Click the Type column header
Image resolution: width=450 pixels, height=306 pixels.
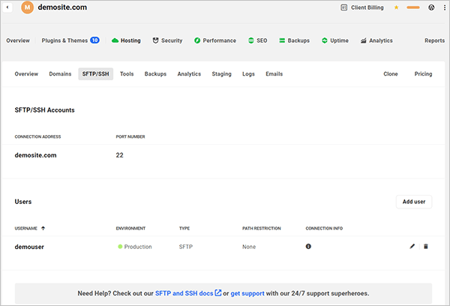[x=184, y=228]
